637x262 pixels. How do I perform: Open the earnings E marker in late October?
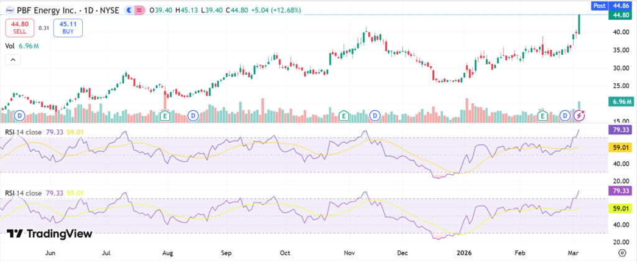[x=344, y=116]
